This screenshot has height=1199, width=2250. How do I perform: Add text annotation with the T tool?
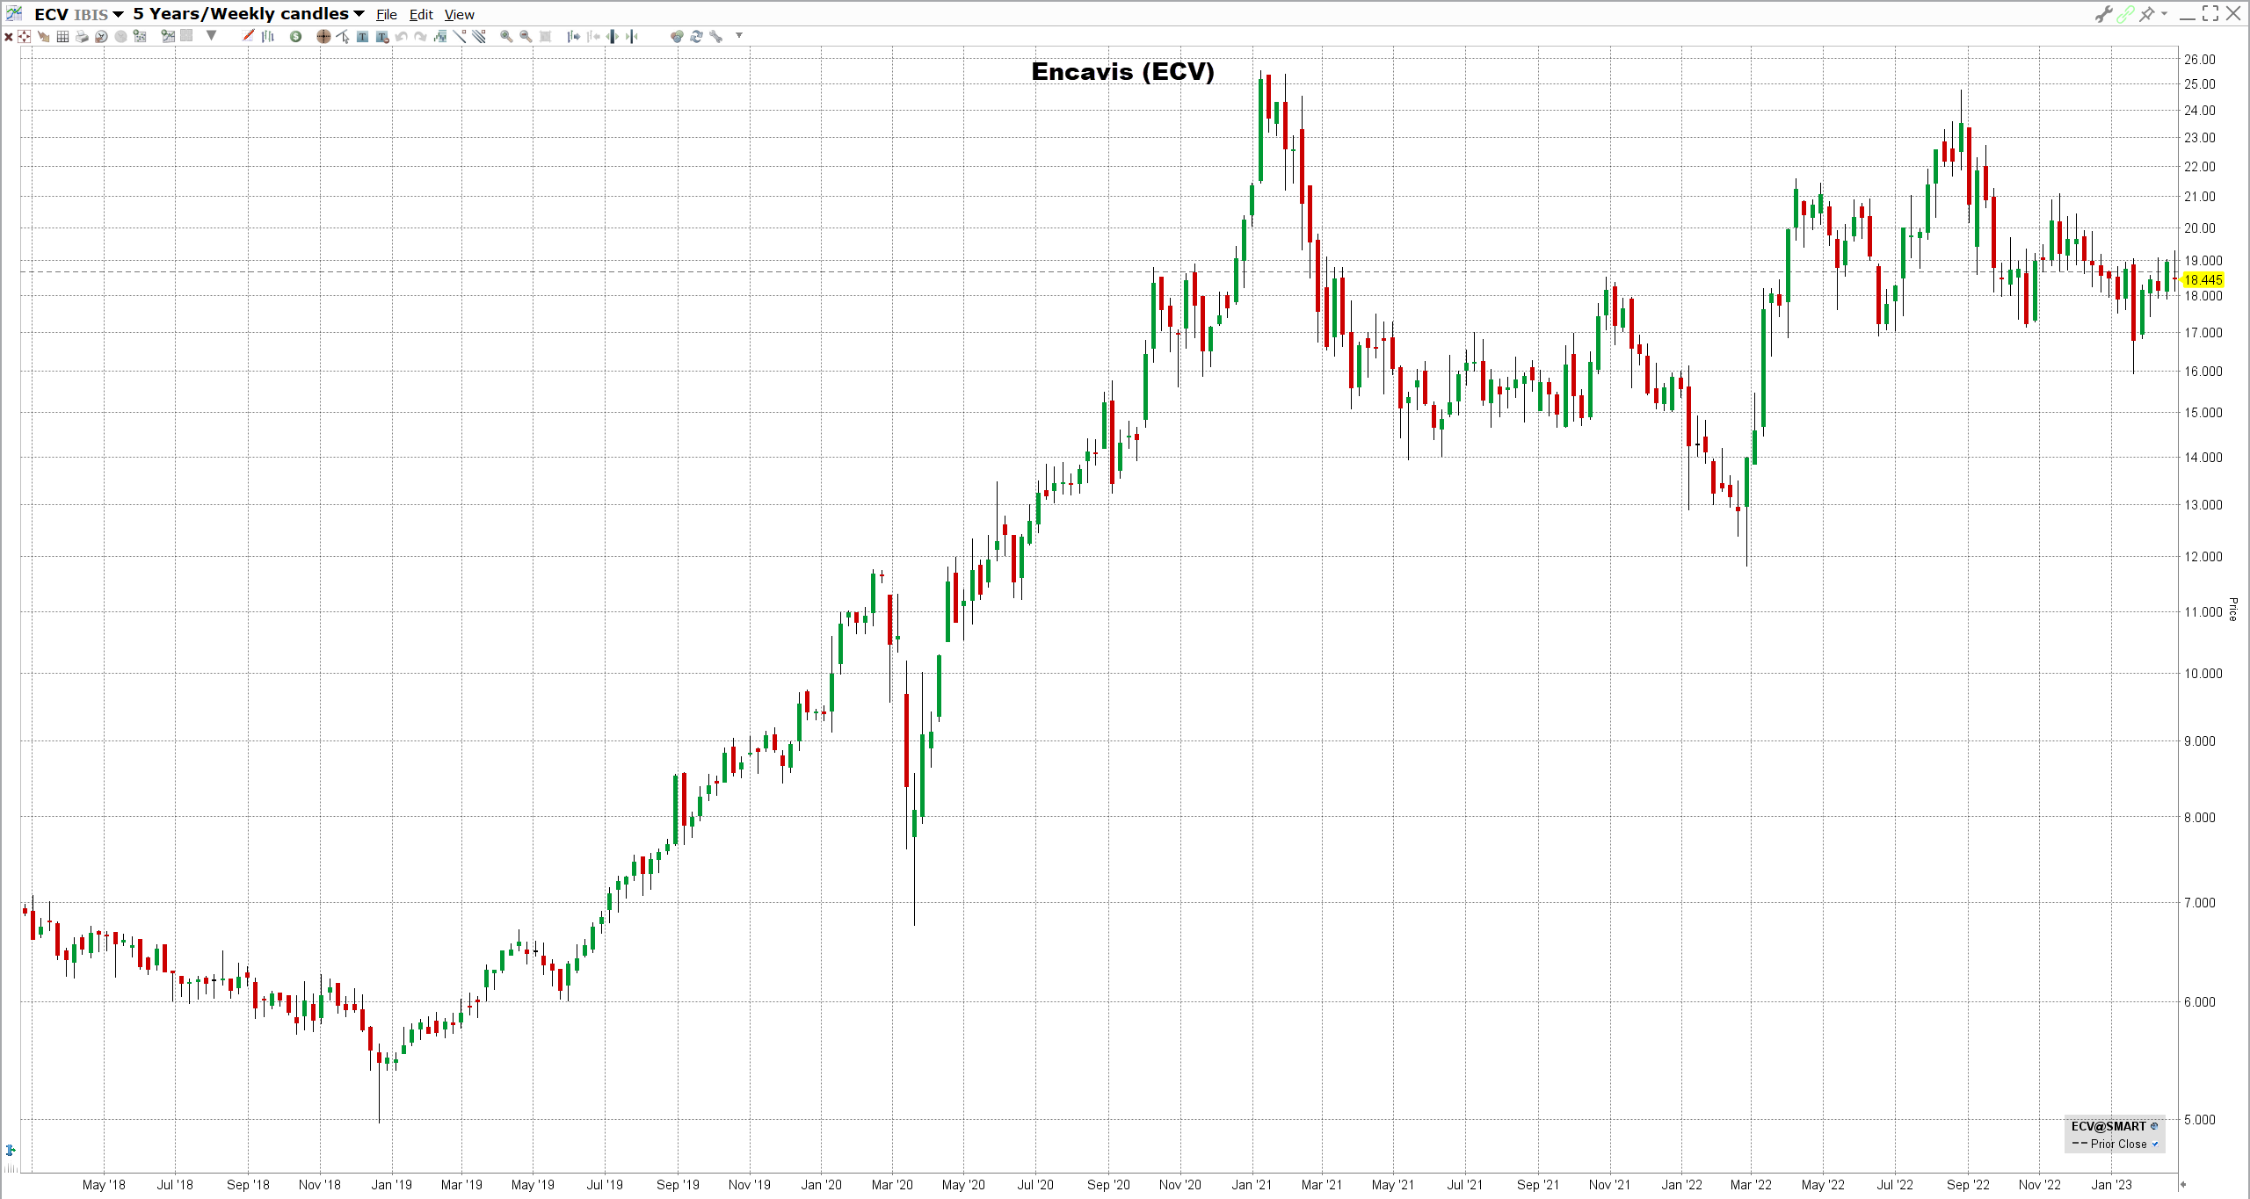362,37
